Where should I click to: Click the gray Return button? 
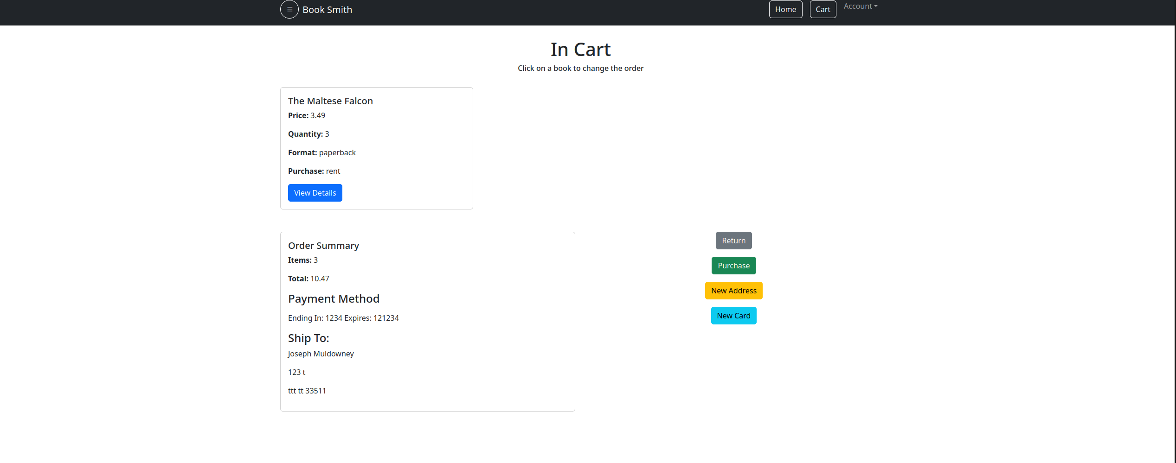733,241
